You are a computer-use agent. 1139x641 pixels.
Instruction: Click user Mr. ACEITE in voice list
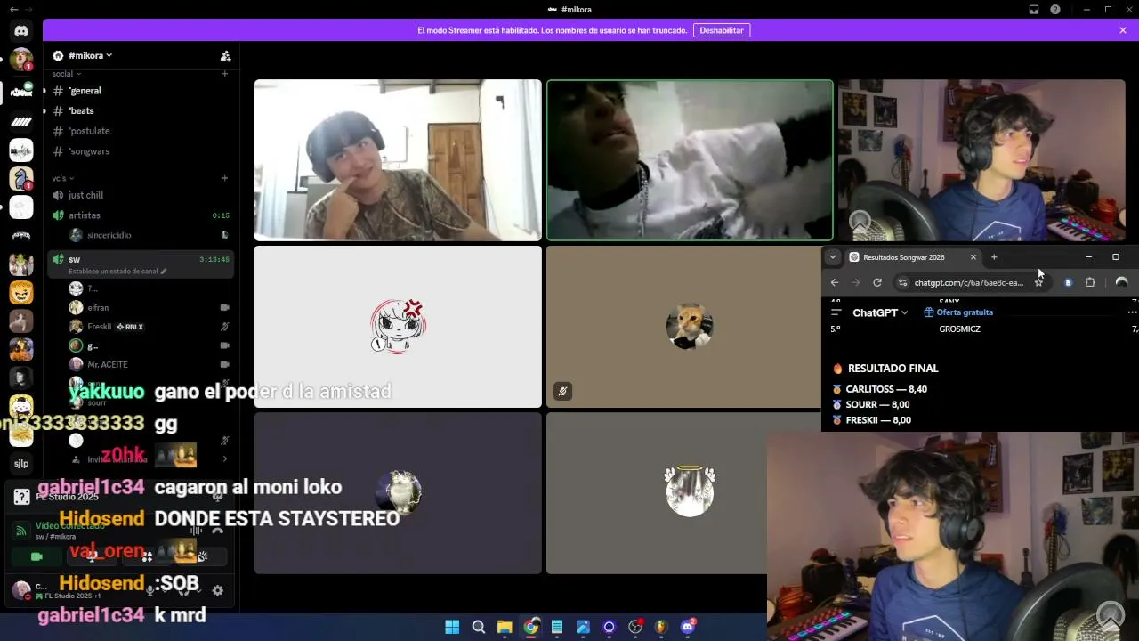[x=149, y=365]
